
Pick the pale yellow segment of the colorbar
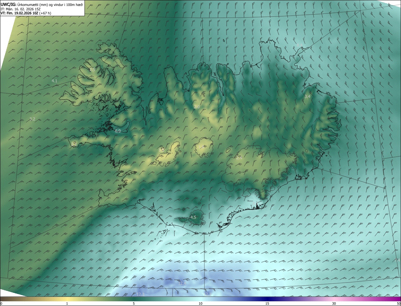point(67,299)
